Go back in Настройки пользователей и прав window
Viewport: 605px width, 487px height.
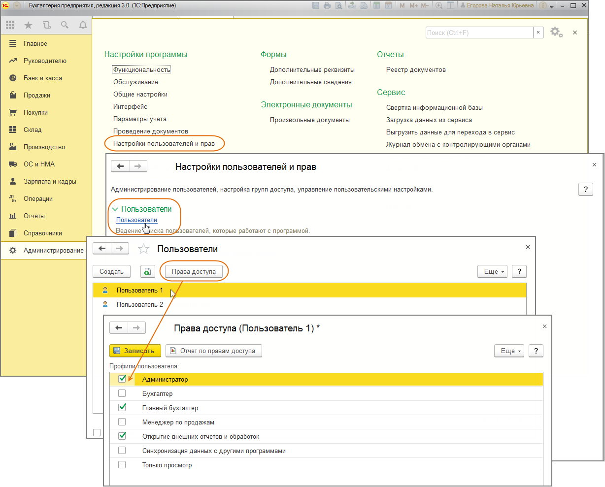click(120, 166)
